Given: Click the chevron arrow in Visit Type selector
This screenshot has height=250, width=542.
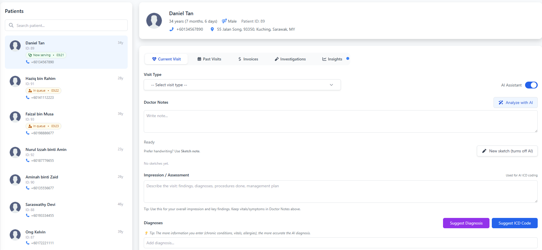Looking at the screenshot, I should tap(331, 85).
